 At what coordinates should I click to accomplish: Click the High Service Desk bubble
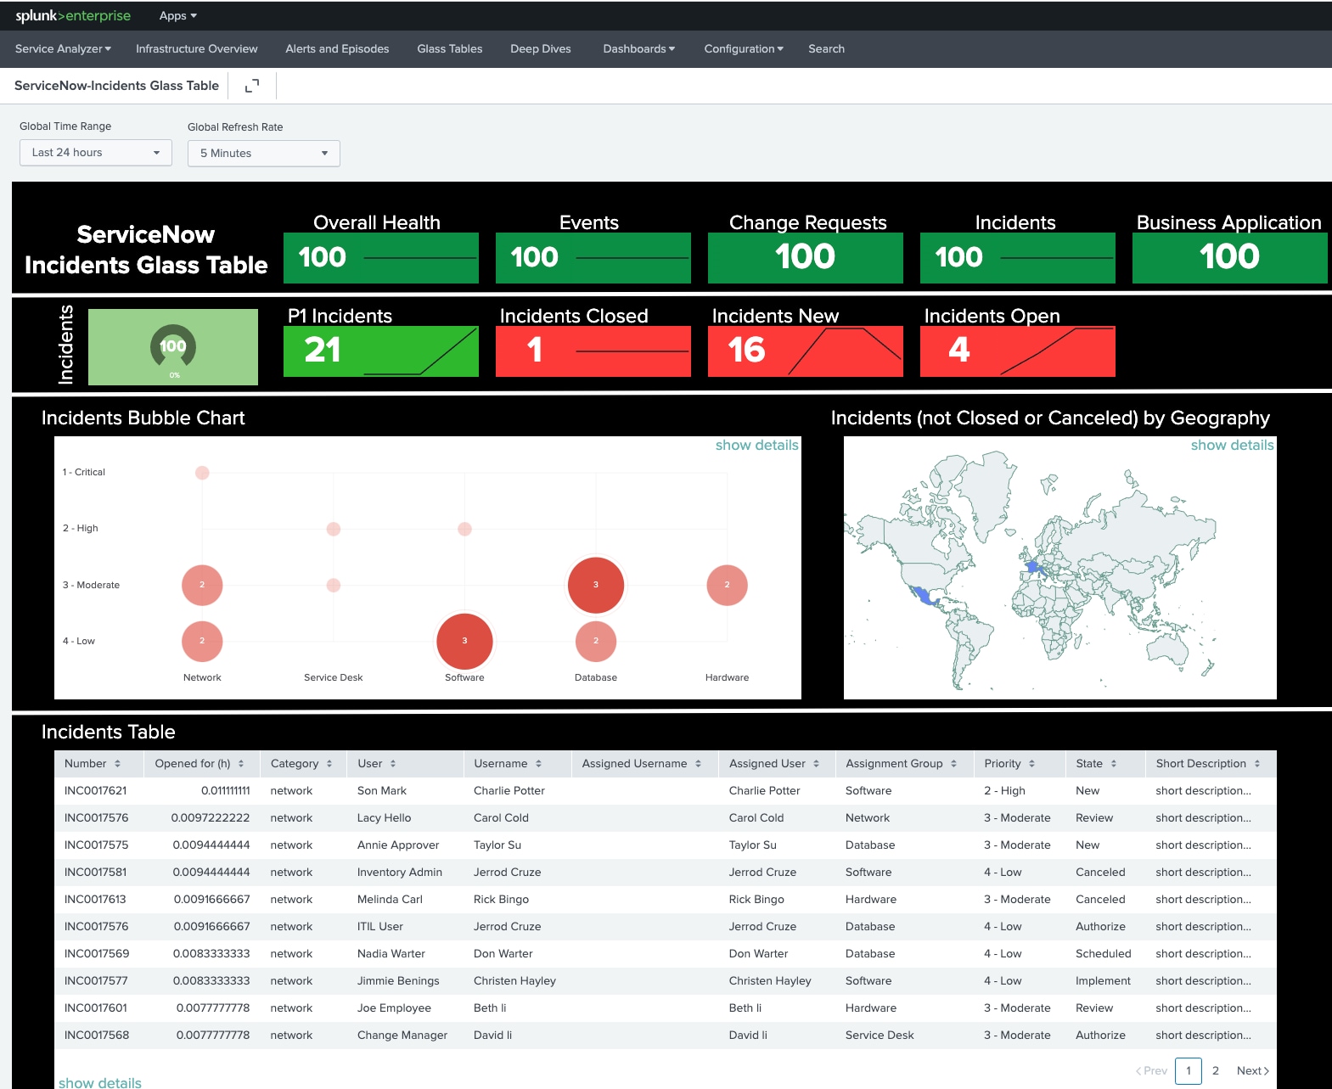coord(334,529)
